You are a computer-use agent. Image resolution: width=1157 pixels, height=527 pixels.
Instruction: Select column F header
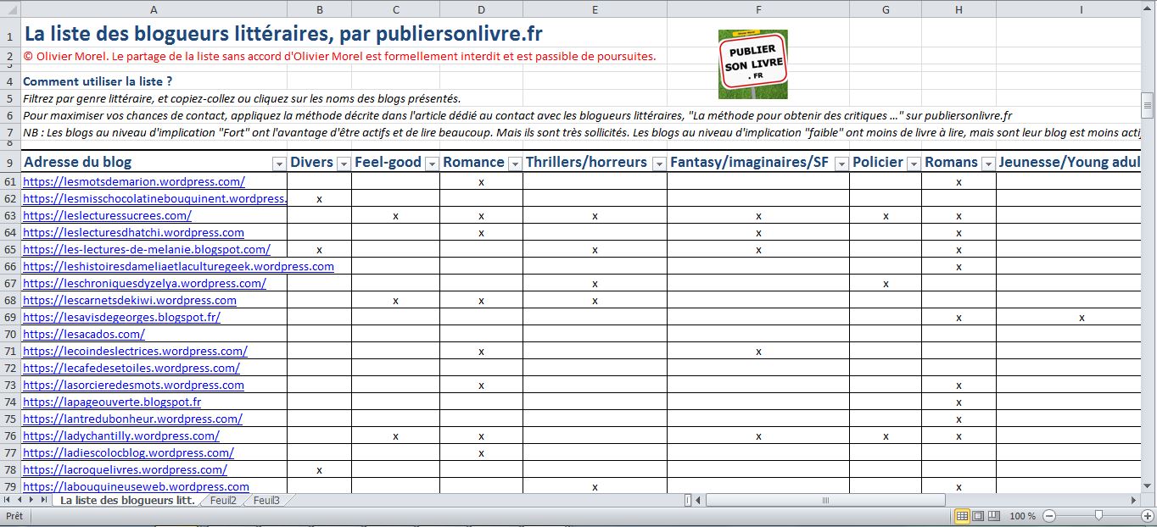[x=758, y=8]
